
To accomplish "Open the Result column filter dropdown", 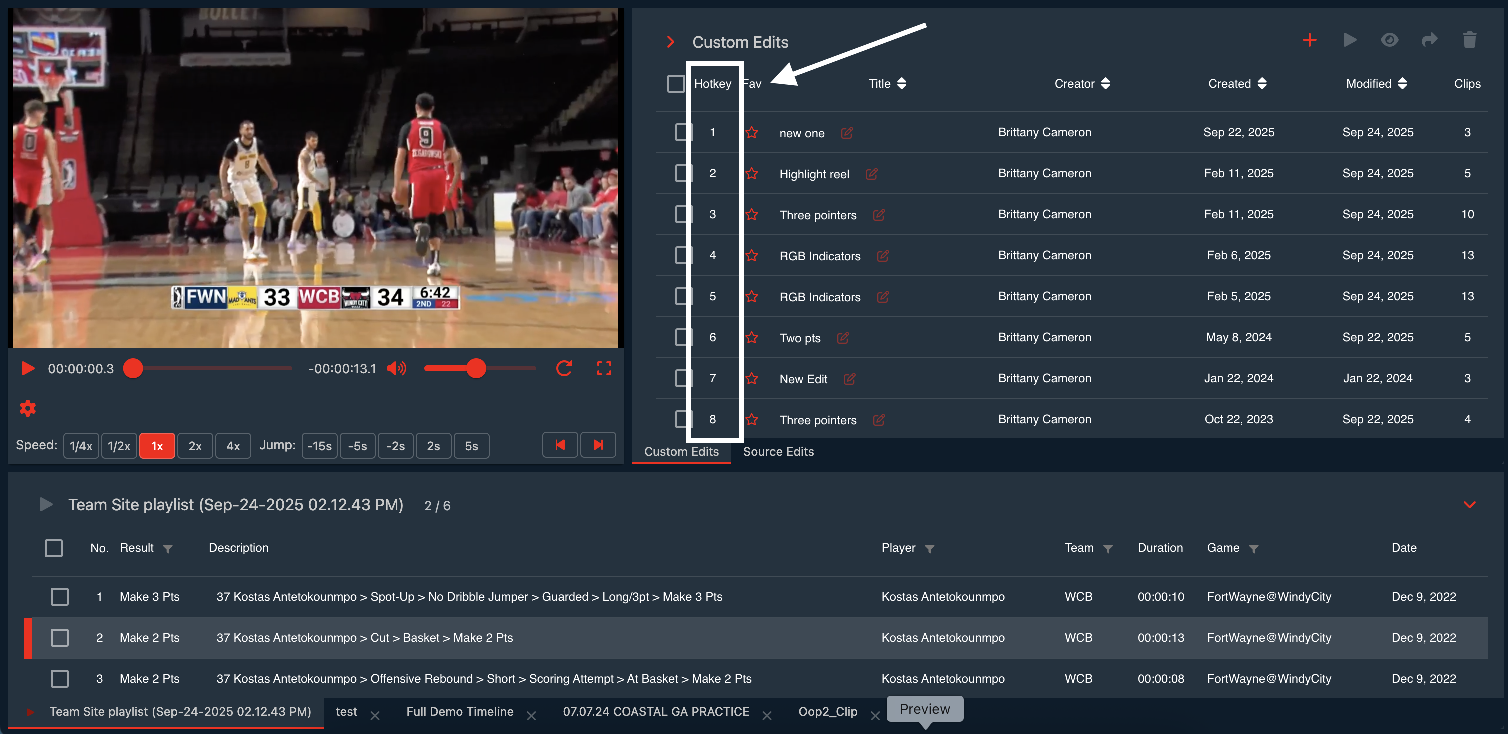I will [x=168, y=549].
